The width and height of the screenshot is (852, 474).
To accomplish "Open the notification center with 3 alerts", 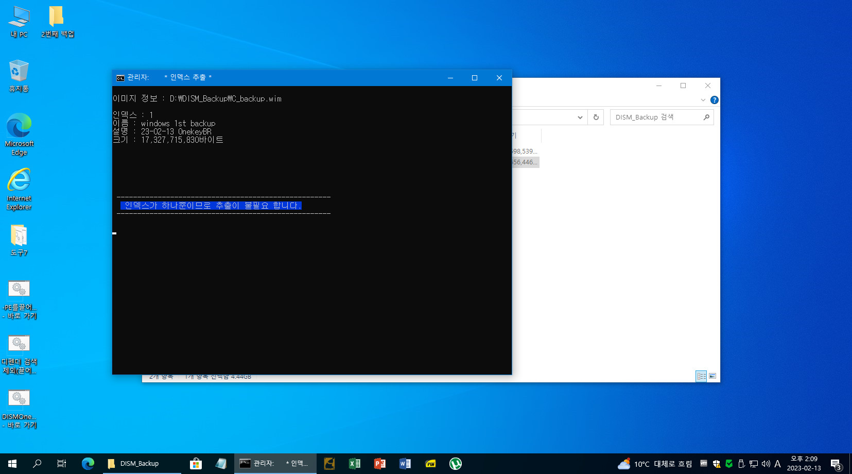I will click(836, 464).
